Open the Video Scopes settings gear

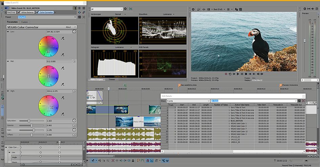(125, 9)
